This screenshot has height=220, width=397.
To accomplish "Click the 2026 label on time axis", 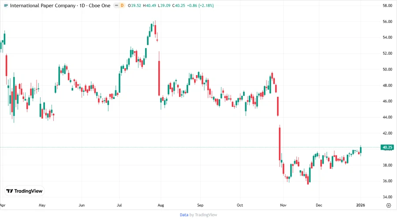I will click(x=360, y=205).
